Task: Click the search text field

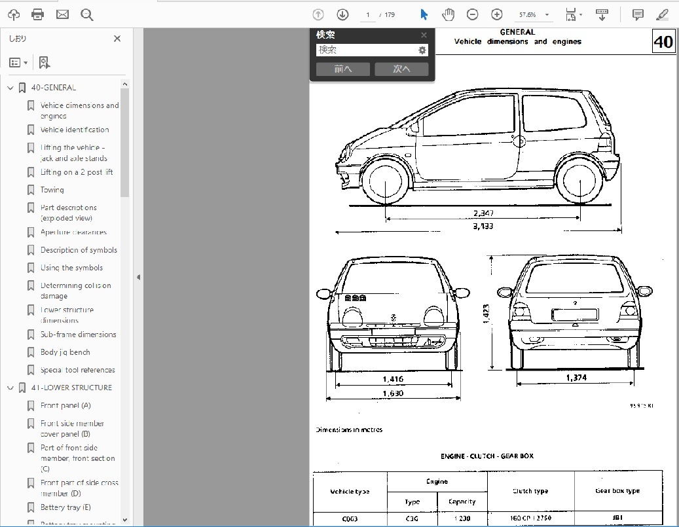Action: pos(367,50)
